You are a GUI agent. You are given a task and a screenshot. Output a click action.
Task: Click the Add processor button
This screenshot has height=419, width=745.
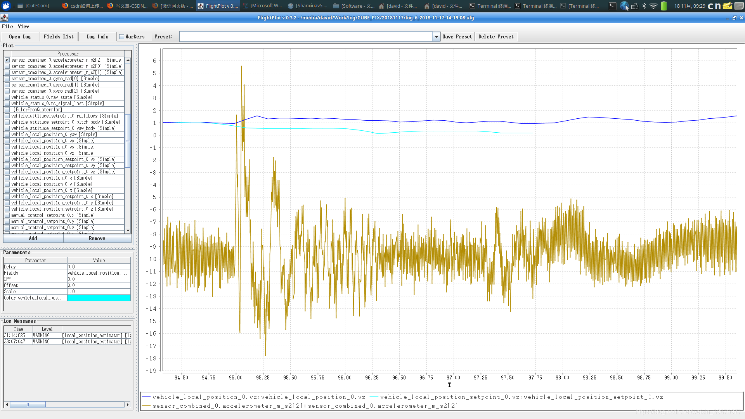[33, 239]
